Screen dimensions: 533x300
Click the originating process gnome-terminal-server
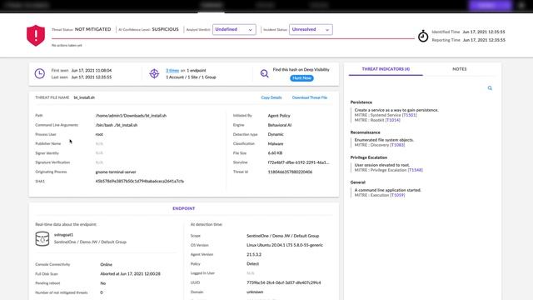pos(116,172)
